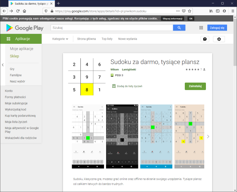Open the beige theme sudoku screenshot

click(x=189, y=136)
